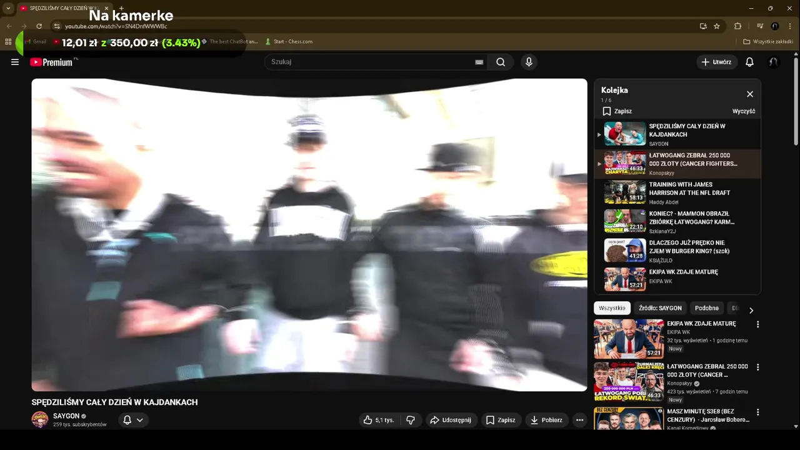This screenshot has width=800, height=450.
Task: Open recommended EKIPA WK ZDAJE MATURĘ thumbnail
Action: (629, 339)
